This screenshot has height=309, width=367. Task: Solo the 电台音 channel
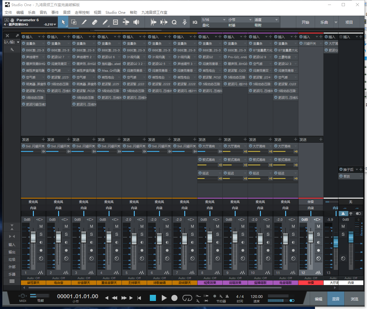pyautogui.click(x=66, y=234)
